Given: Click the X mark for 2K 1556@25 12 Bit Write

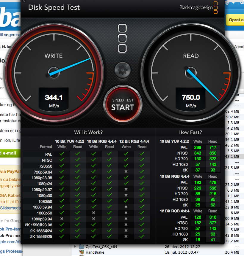Looking at the screenshot, I should coord(126,236).
